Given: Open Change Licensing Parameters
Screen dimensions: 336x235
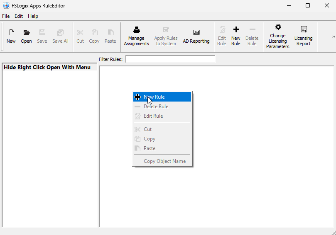Looking at the screenshot, I should coord(278,36).
